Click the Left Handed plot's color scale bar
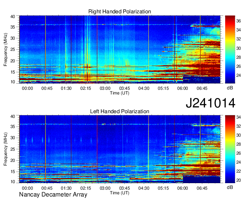 230,149
